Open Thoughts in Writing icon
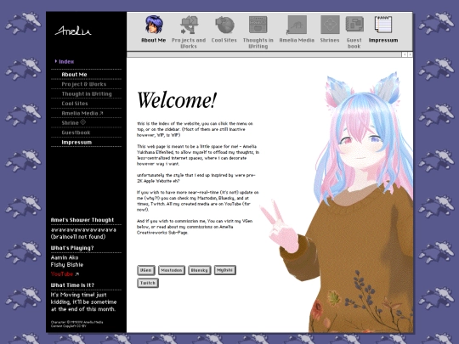The image size is (459, 344). click(258, 25)
